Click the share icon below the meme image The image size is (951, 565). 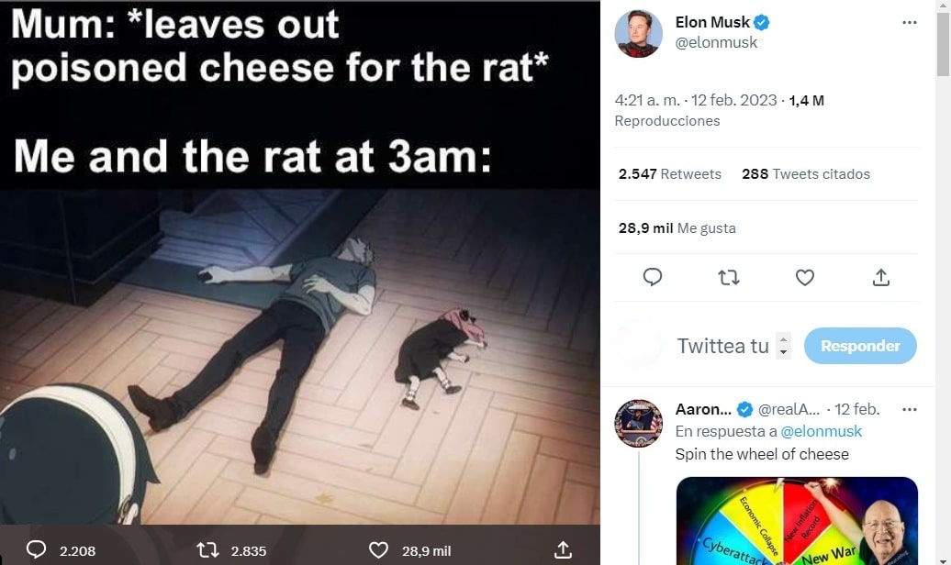click(x=564, y=549)
